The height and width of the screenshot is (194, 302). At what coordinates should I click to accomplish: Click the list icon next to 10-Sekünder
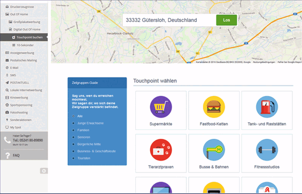point(14,45)
